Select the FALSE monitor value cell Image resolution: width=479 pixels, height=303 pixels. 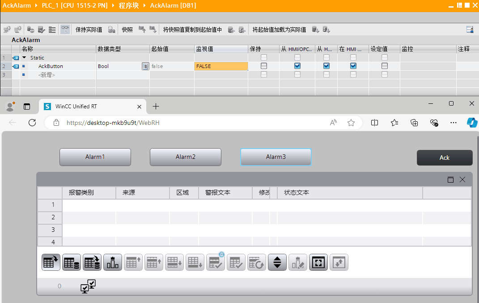click(x=221, y=66)
